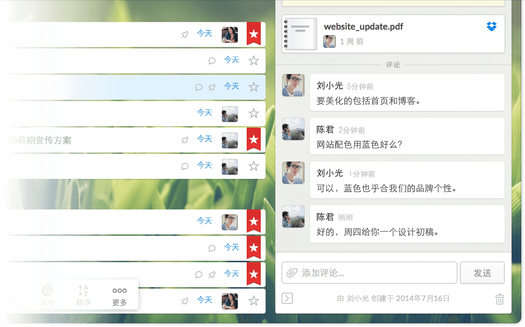Image resolution: width=525 pixels, height=327 pixels.
Task: Click pin icon on starred task with woman avatar
Action: click(x=185, y=35)
